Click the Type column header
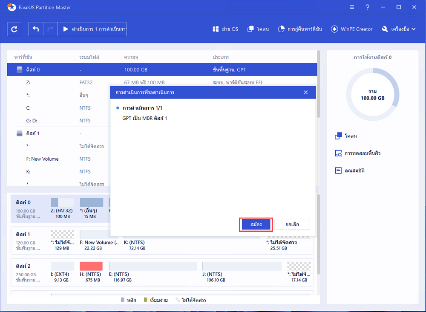Image resolution: width=426 pixels, height=312 pixels. pos(221,57)
